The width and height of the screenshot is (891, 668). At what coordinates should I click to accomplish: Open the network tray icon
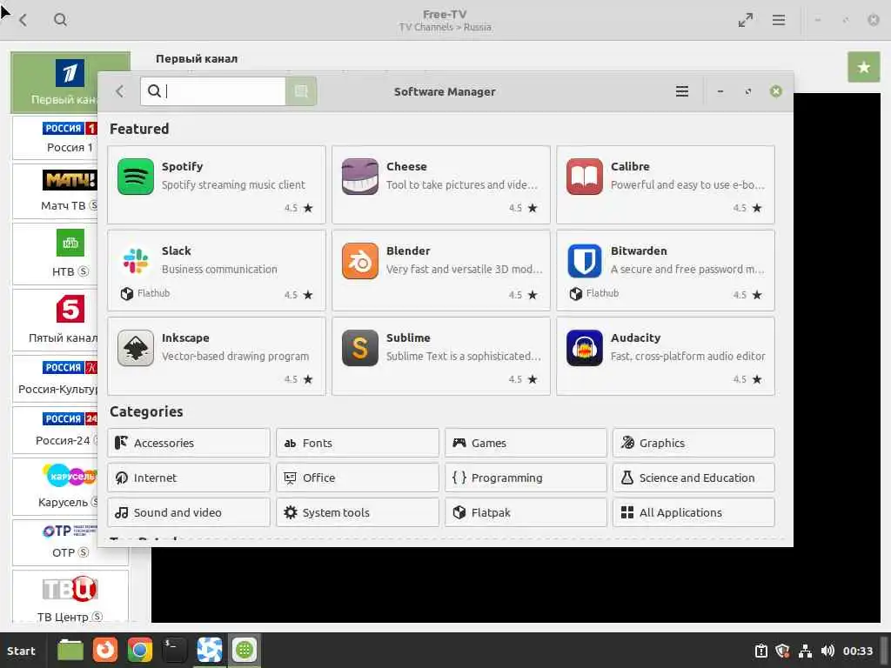tap(805, 651)
